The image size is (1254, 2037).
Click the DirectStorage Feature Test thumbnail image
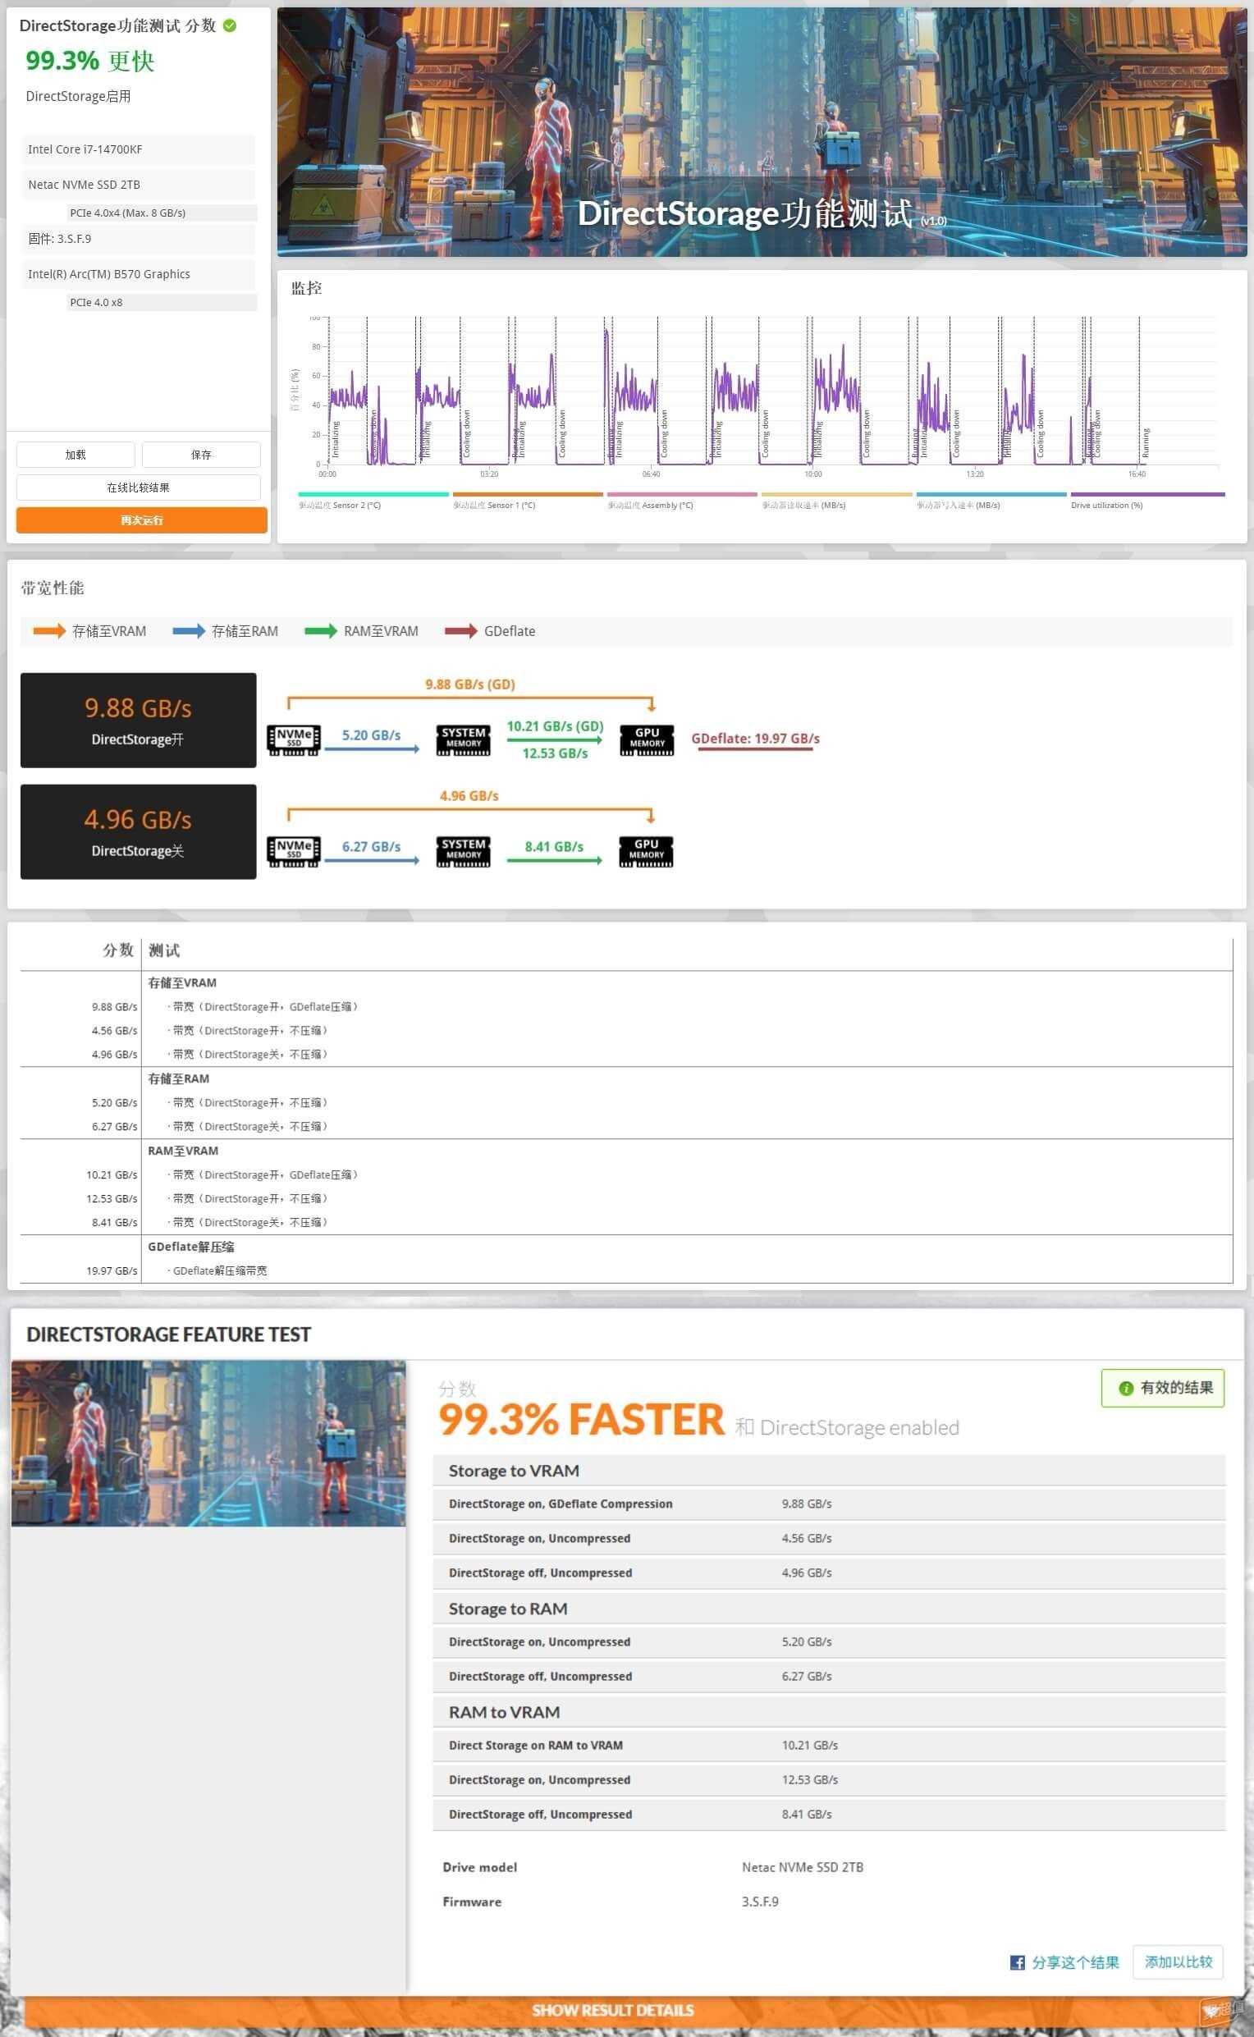pos(208,1443)
